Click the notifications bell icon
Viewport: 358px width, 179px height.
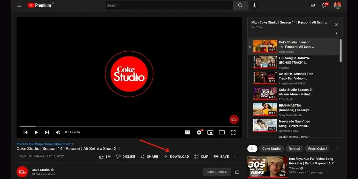pos(324,5)
